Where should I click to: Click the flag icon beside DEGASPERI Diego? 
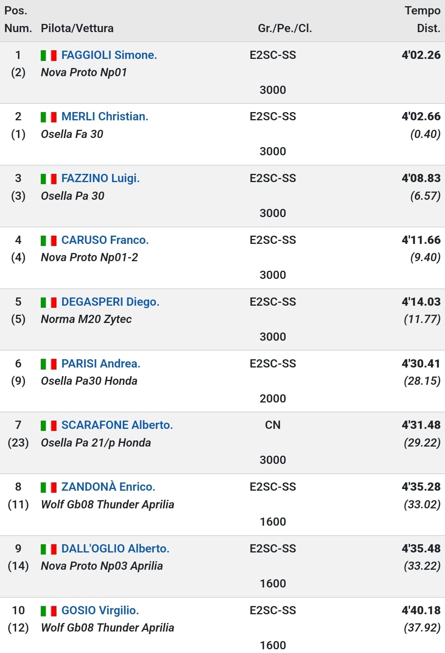coord(49,302)
